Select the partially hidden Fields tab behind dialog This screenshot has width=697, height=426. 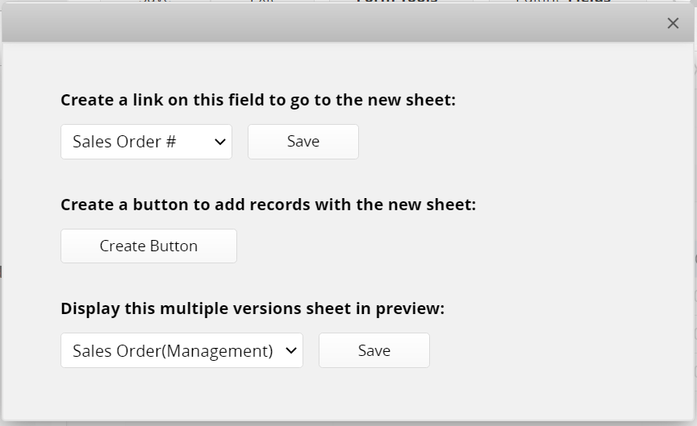pyautogui.click(x=589, y=2)
